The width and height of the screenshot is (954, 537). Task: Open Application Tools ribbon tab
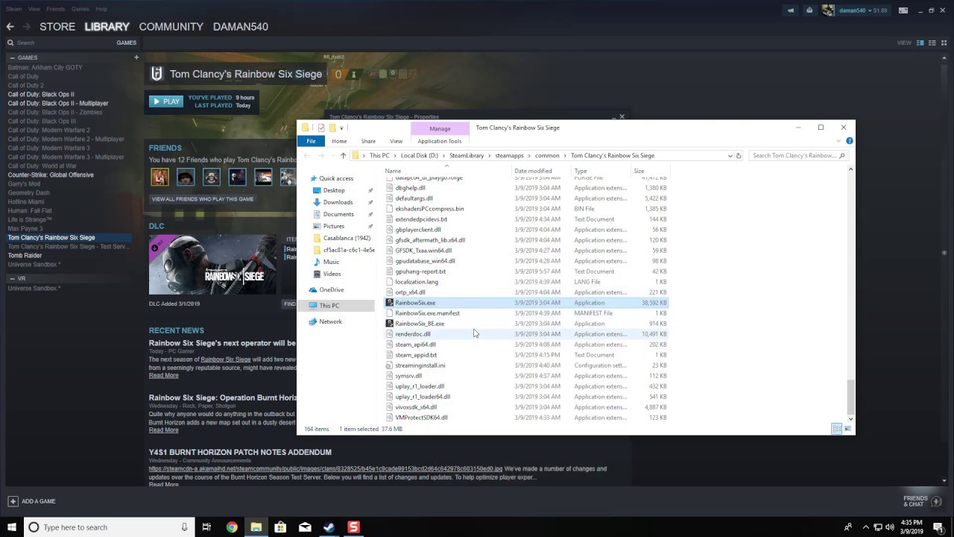(440, 141)
